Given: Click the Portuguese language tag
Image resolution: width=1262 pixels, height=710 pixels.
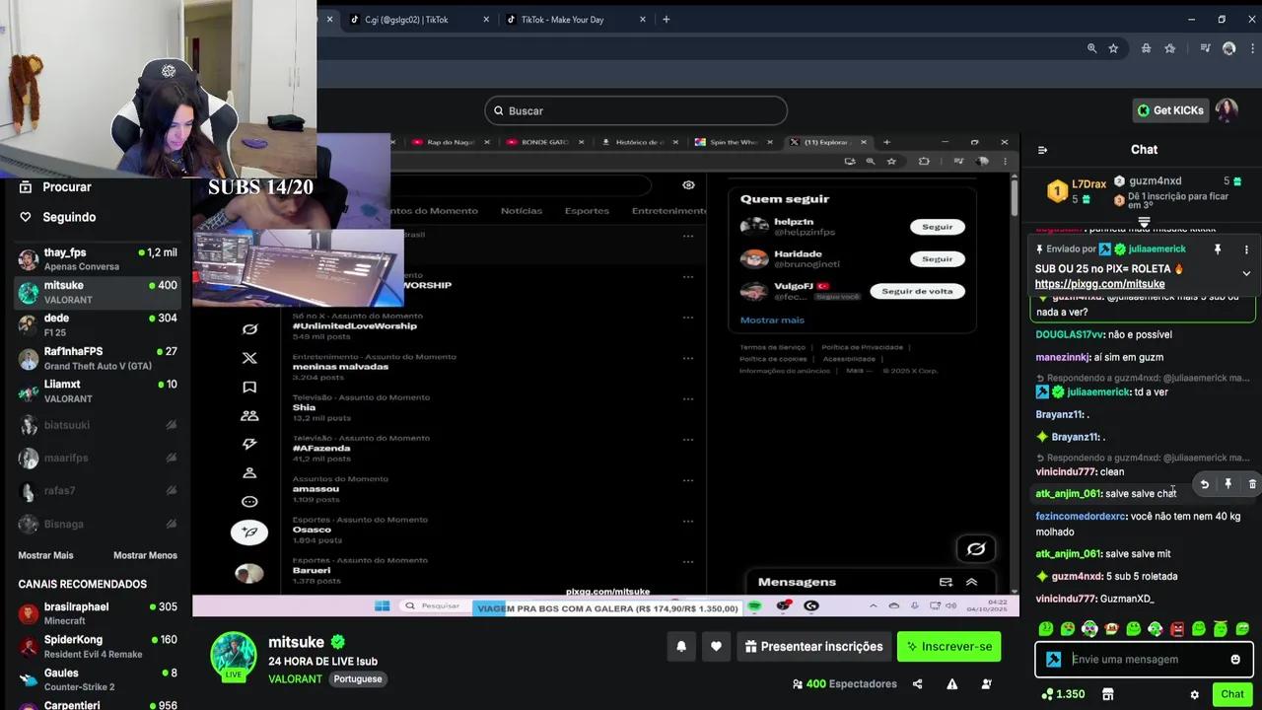Looking at the screenshot, I should 357,679.
